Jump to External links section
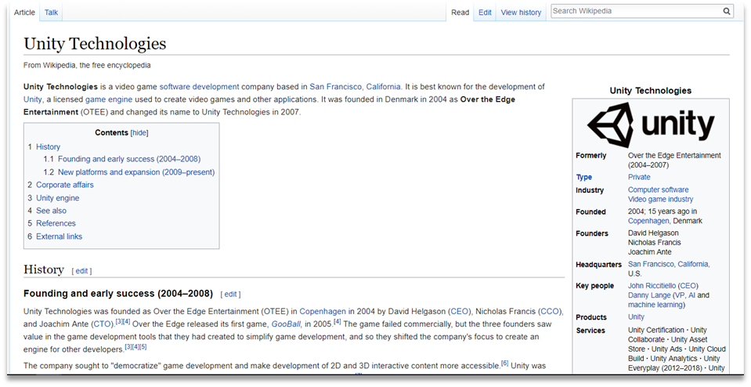This screenshot has height=387, width=751. point(59,236)
